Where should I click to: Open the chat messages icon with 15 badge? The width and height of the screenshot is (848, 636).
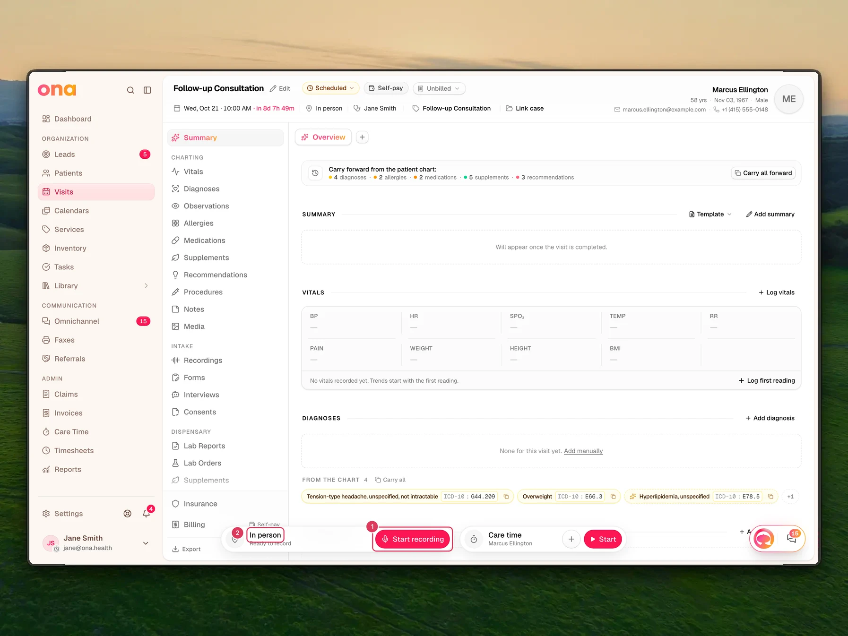[792, 538]
